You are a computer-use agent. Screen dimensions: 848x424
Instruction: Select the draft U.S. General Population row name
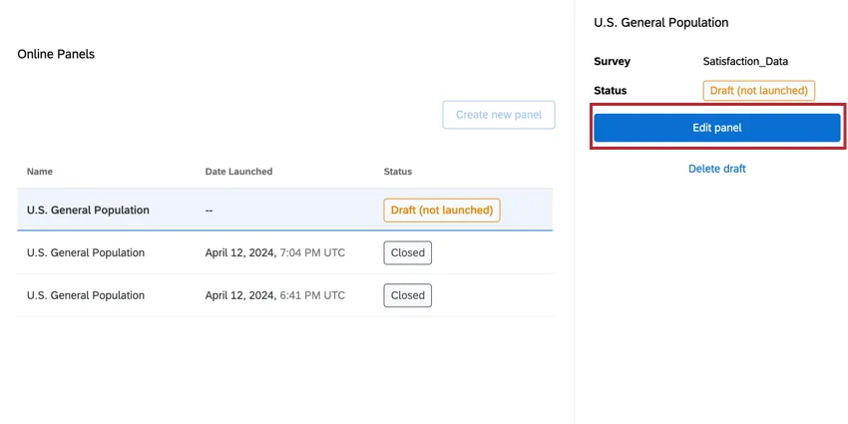tap(88, 211)
